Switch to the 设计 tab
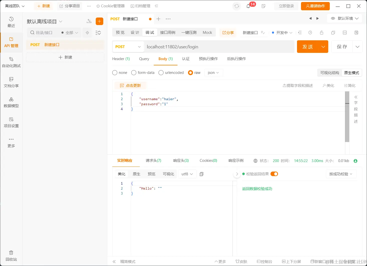The width and height of the screenshot is (367, 266). click(135, 33)
